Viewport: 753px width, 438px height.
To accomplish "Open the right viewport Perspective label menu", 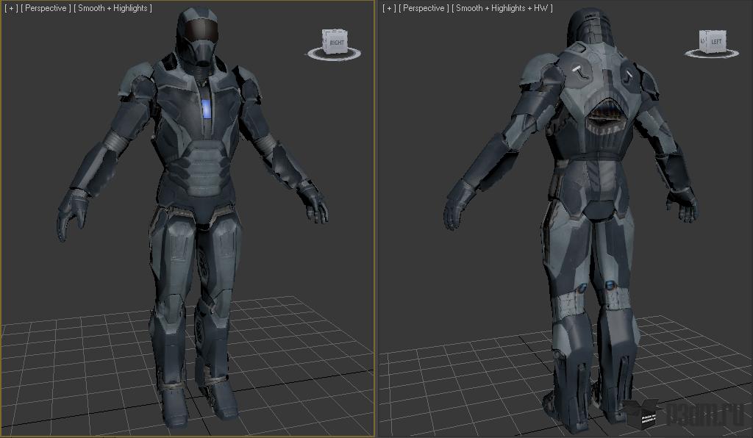I will 424,8.
